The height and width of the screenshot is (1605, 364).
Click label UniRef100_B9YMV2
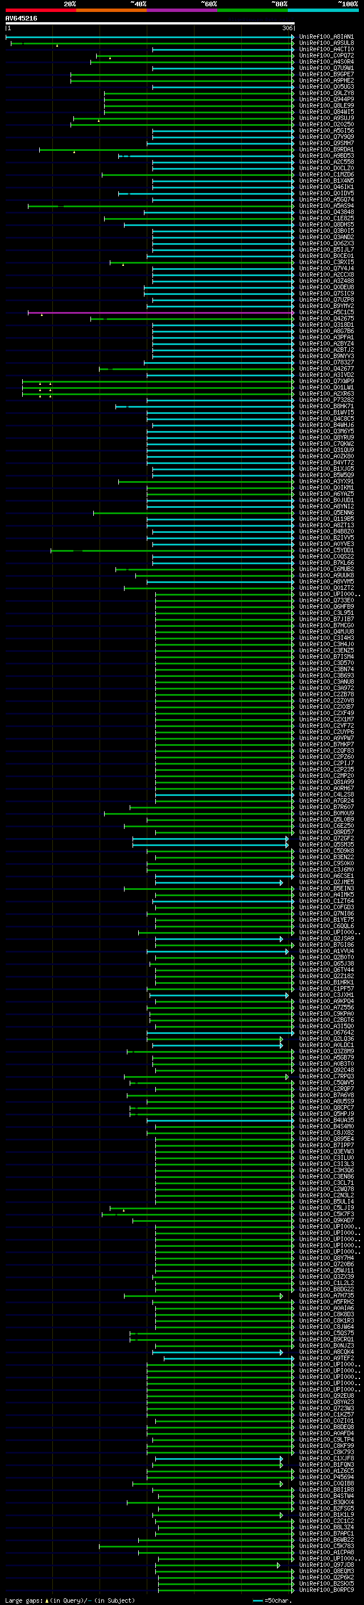click(x=326, y=306)
